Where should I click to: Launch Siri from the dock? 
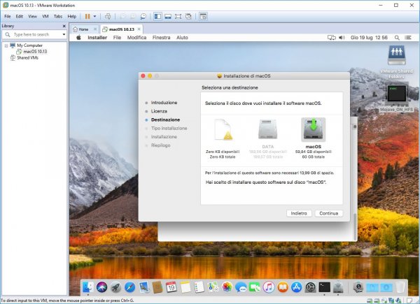click(101, 287)
